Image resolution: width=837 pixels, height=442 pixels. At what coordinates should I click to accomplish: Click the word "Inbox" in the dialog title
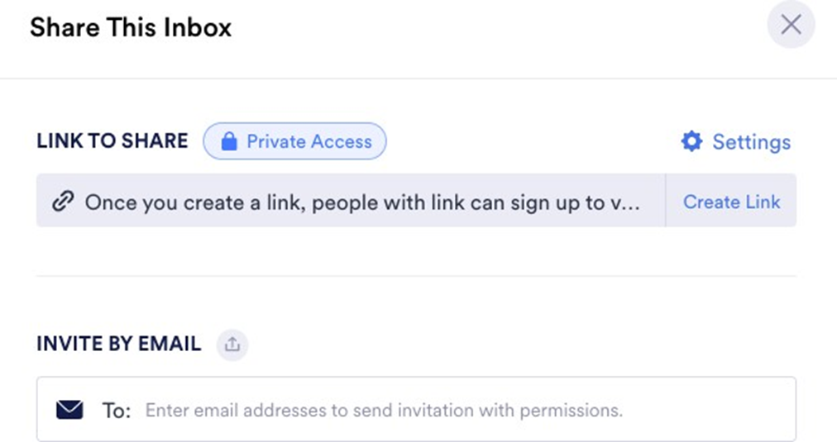pyautogui.click(x=198, y=27)
